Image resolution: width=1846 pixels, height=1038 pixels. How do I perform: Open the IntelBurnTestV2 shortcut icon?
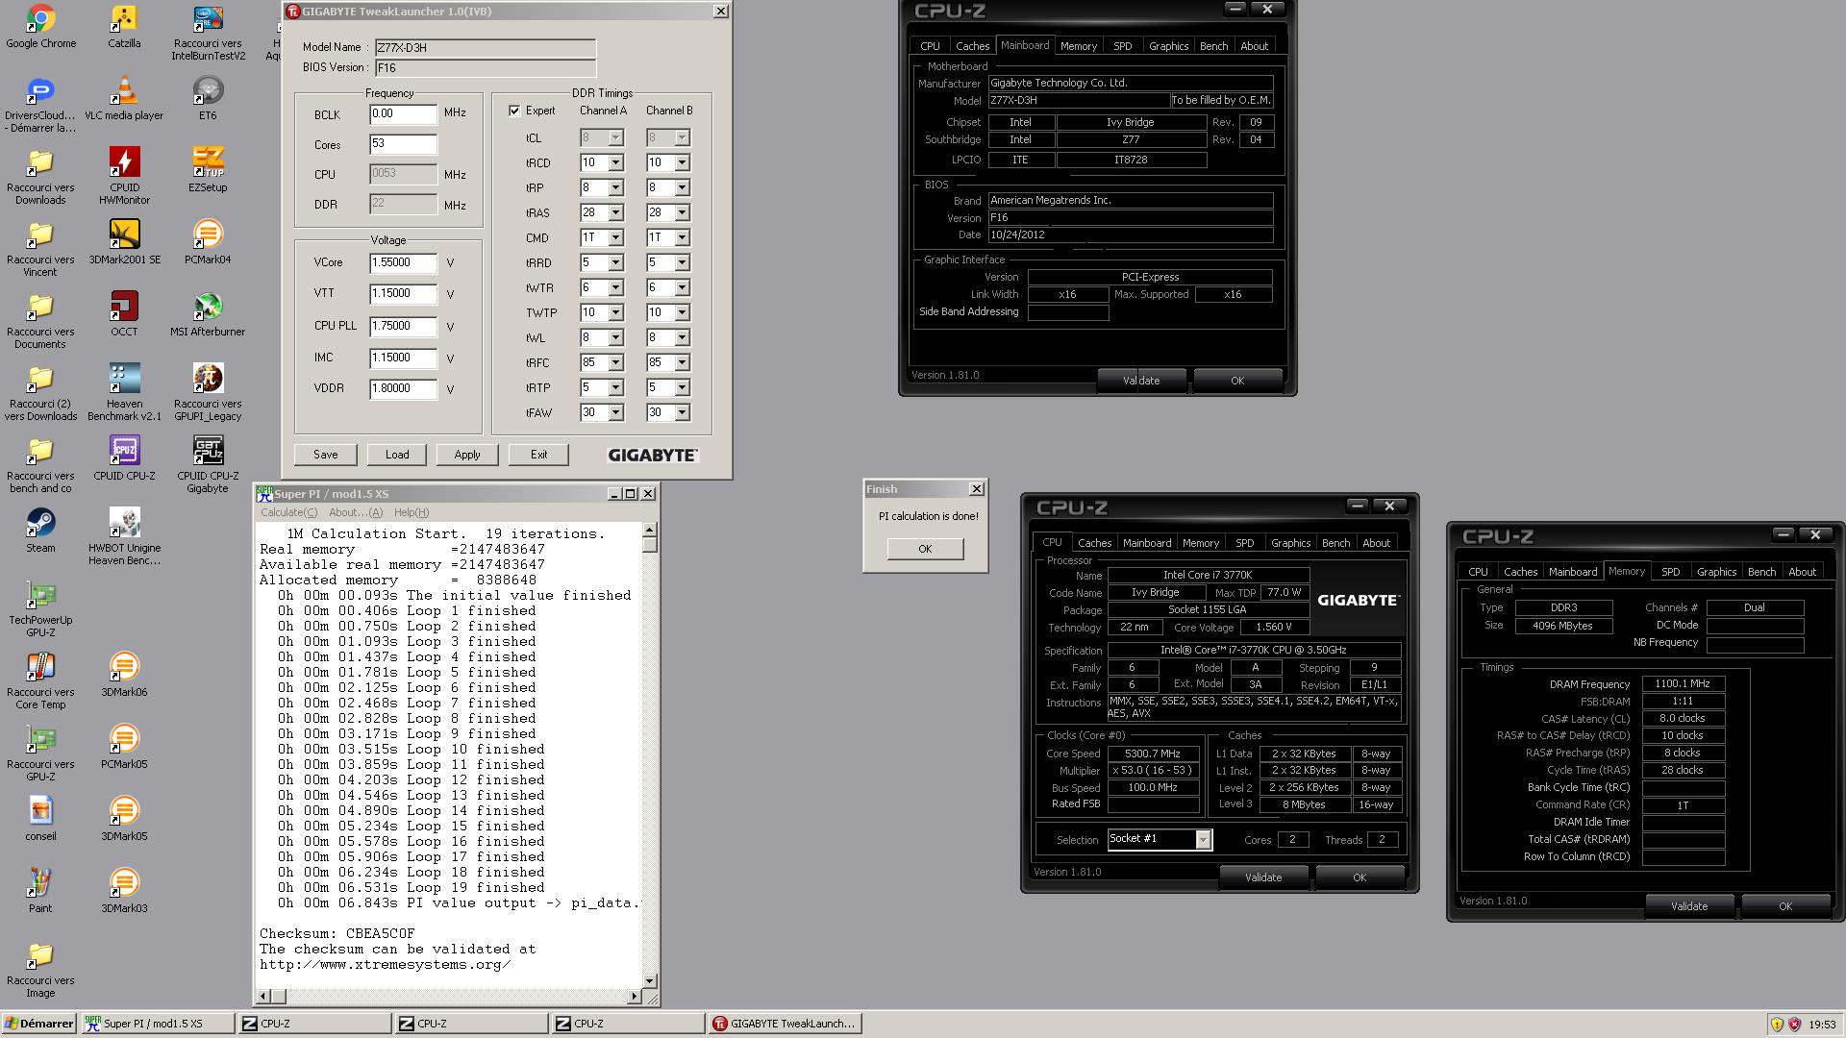coord(208,33)
